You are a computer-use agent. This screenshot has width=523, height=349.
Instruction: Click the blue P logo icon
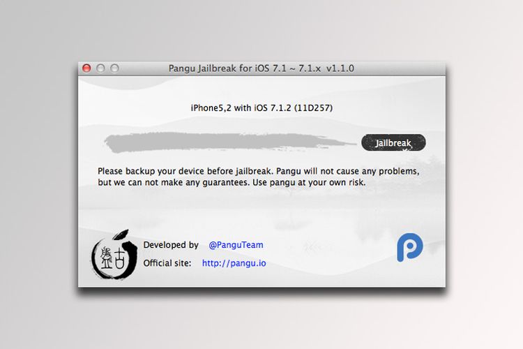point(410,248)
